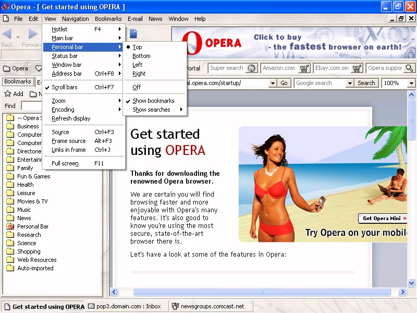The image size is (417, 313).
Task: Toggle Show bookmarks option
Action: (x=155, y=101)
